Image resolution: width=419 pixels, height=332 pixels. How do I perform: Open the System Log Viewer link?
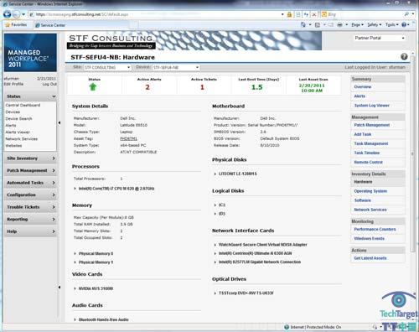pos(372,106)
